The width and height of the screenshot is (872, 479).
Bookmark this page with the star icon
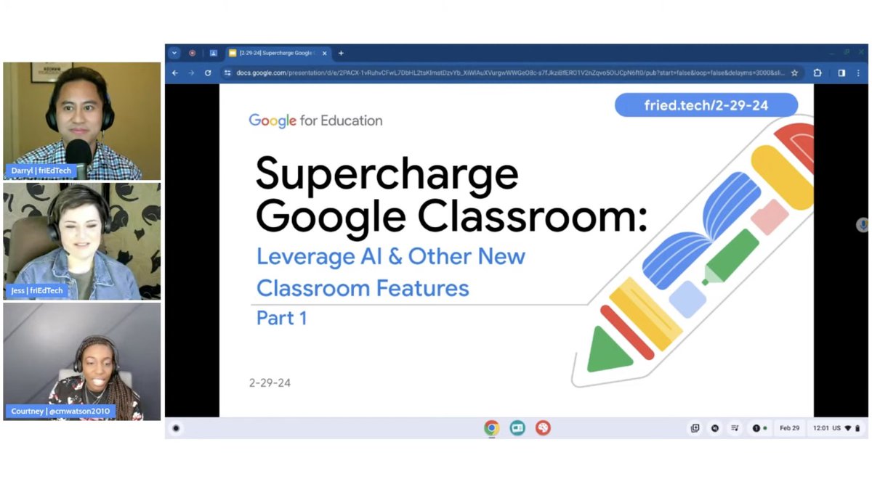tap(794, 73)
